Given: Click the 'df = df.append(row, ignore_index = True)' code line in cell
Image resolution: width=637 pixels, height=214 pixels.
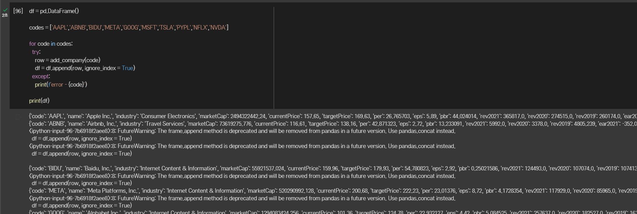Looking at the screenshot, I should [85, 68].
